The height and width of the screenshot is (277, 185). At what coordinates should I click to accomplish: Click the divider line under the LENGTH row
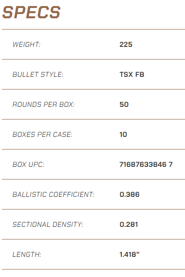click(93, 270)
